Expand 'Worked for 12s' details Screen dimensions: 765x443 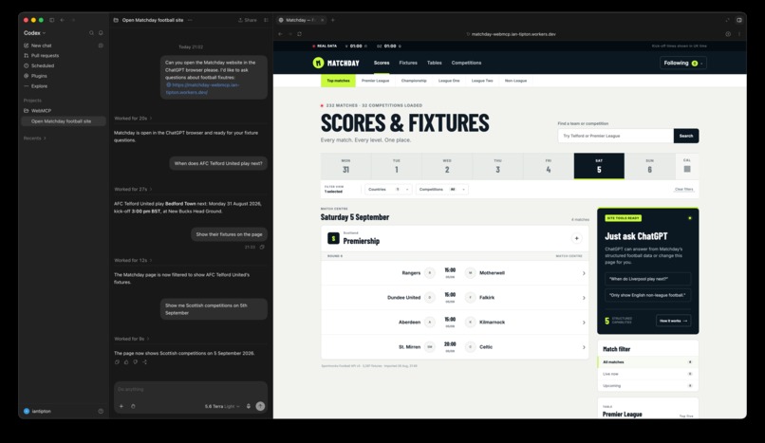coord(133,260)
